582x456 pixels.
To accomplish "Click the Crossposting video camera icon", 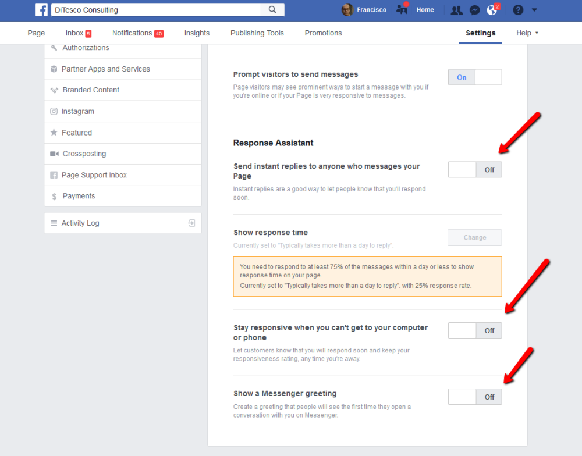I will click(x=54, y=154).
